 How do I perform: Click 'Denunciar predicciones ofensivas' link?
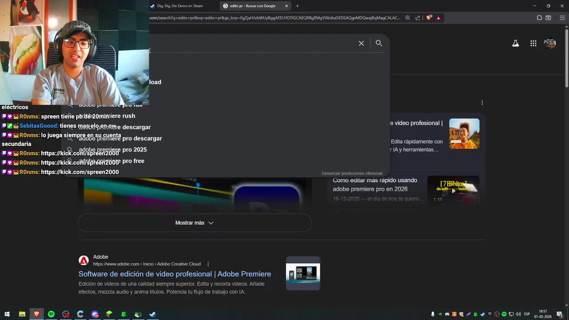point(352,173)
